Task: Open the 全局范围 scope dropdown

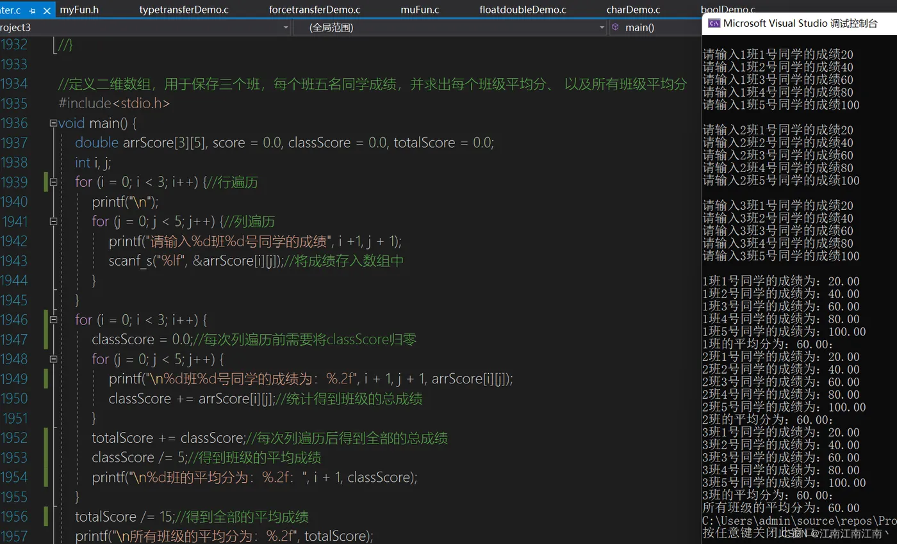Action: tap(602, 28)
